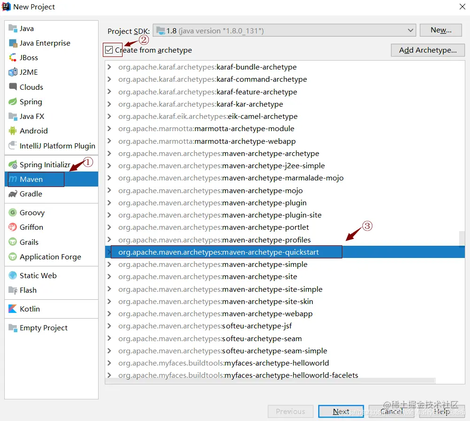Click the Static Web globe icon
The width and height of the screenshot is (470, 421).
(x=13, y=275)
